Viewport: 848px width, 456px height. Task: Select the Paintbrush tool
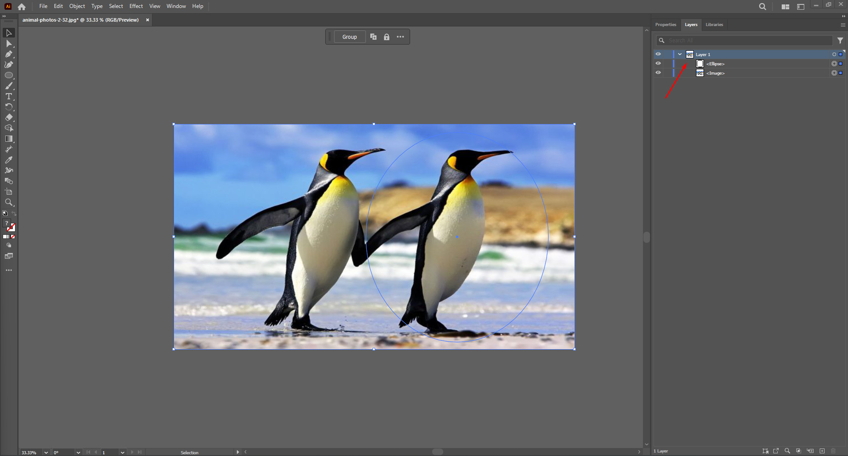[x=9, y=86]
